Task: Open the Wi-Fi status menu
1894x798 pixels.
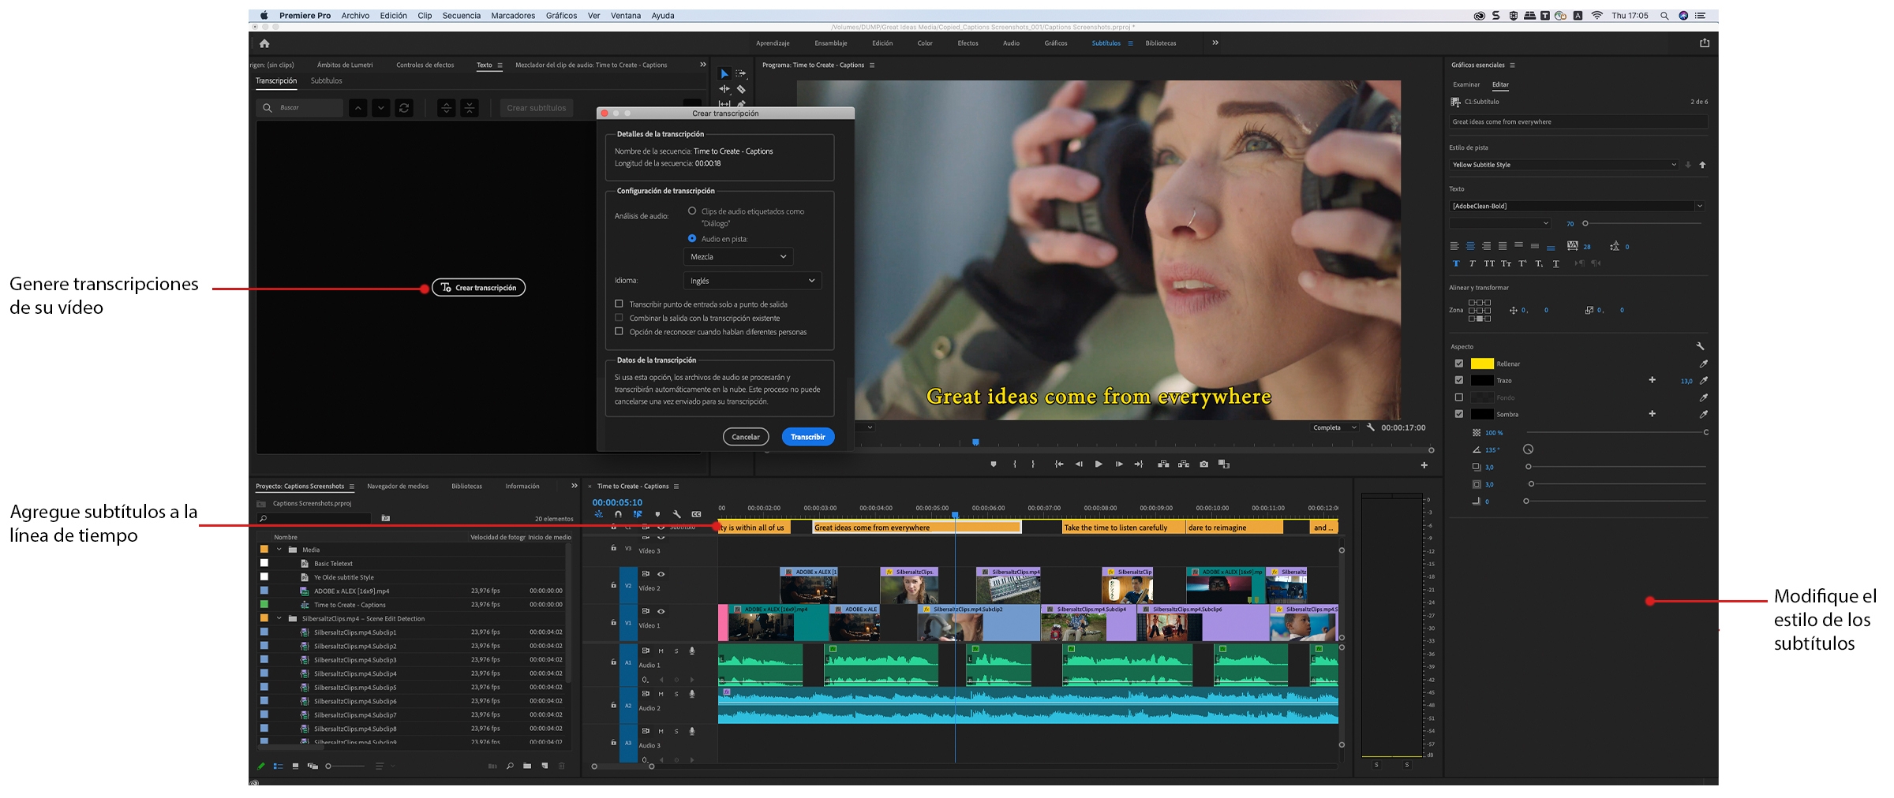Action: coord(1596,16)
